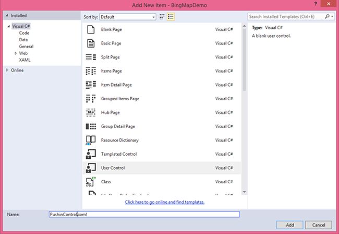Select the Data category

[x=23, y=40]
